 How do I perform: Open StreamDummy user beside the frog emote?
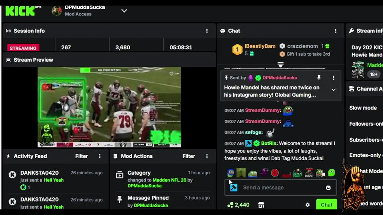click(262, 110)
